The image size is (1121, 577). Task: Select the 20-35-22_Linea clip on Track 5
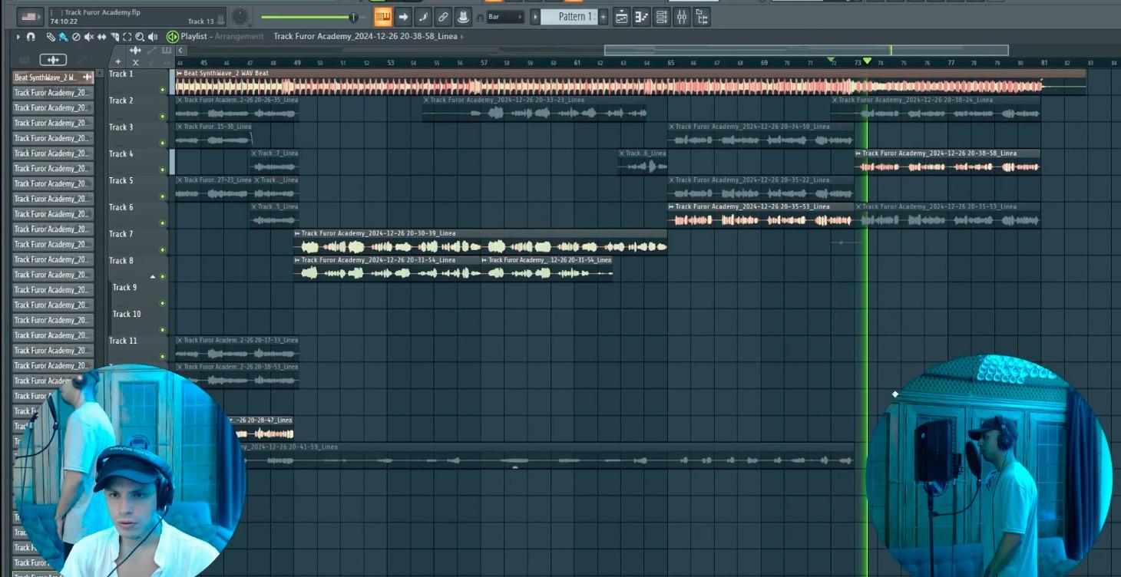click(760, 189)
